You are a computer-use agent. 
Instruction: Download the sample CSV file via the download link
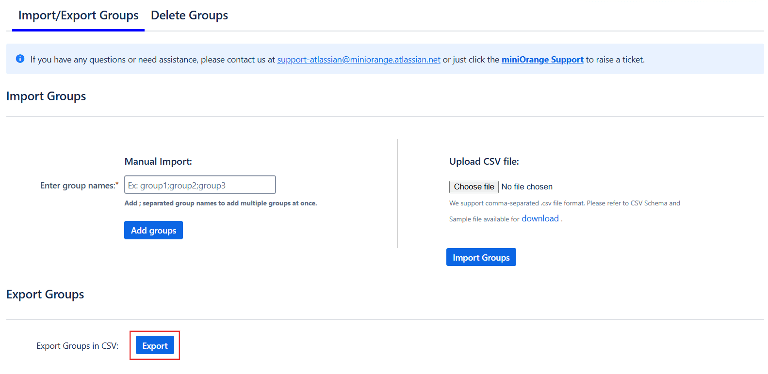(540, 218)
